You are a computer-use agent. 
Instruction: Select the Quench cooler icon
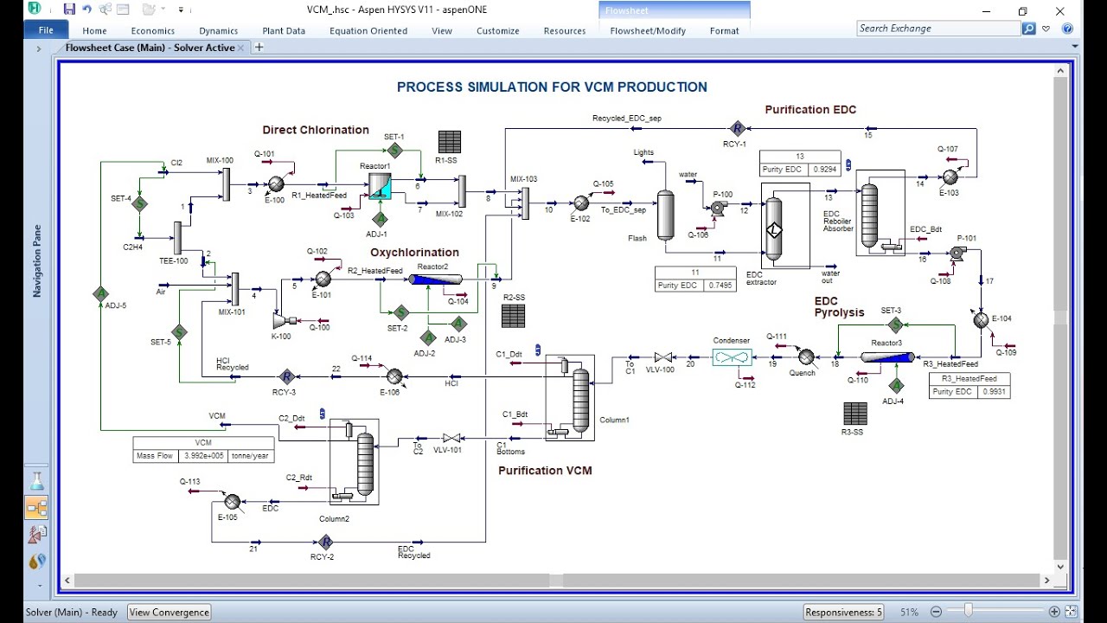(805, 357)
